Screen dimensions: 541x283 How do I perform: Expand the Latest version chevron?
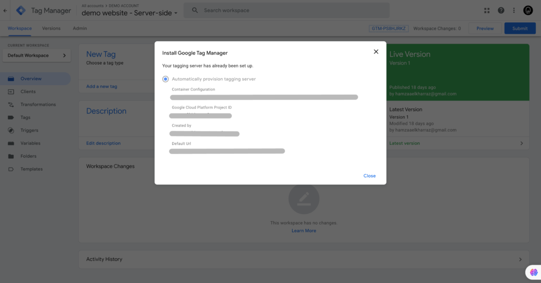coord(521,143)
